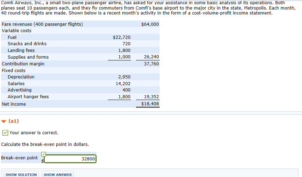The height and width of the screenshot is (177, 302).
Task: Collapse the (a1) section triangle
Action: pyautogui.click(x=4, y=122)
